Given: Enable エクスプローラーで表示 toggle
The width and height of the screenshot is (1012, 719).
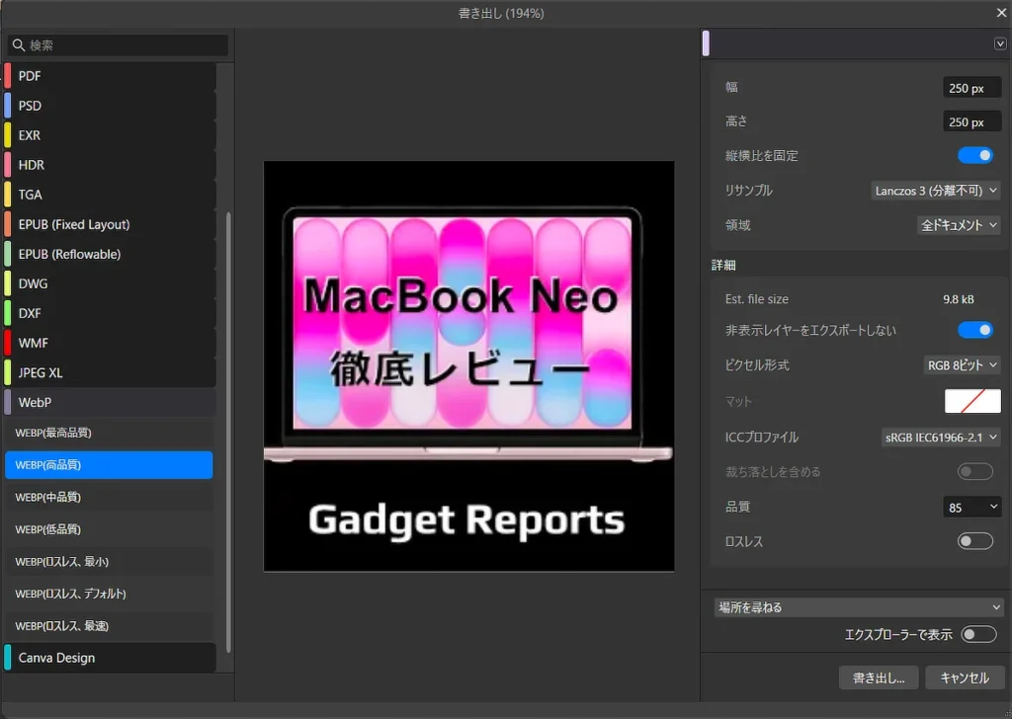Looking at the screenshot, I should pyautogui.click(x=979, y=634).
